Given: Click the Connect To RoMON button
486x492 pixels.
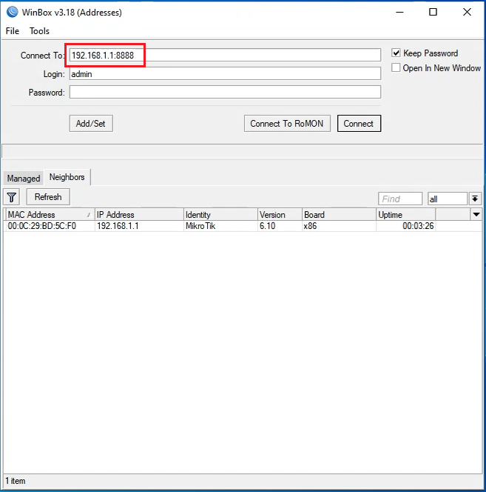Looking at the screenshot, I should click(287, 123).
